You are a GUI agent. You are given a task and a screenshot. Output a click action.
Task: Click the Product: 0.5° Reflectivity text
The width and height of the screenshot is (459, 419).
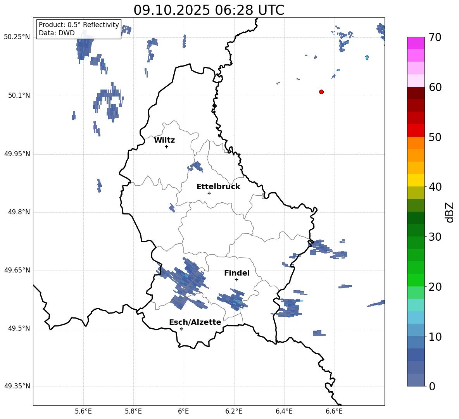(79, 25)
